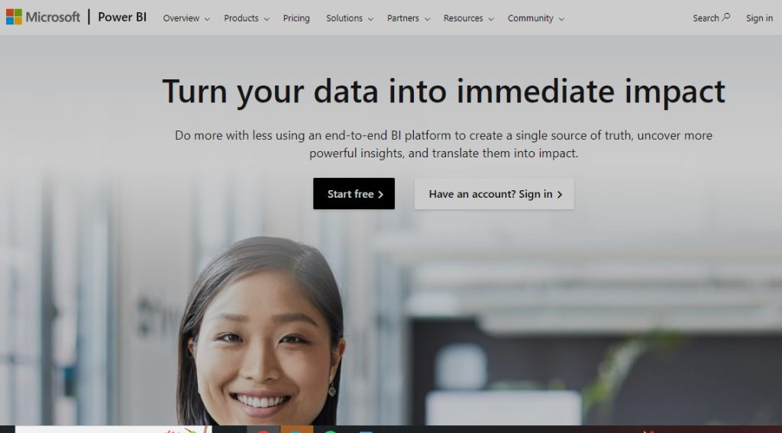The height and width of the screenshot is (433, 782).
Task: Expand the Resources menu
Action: [x=468, y=18]
